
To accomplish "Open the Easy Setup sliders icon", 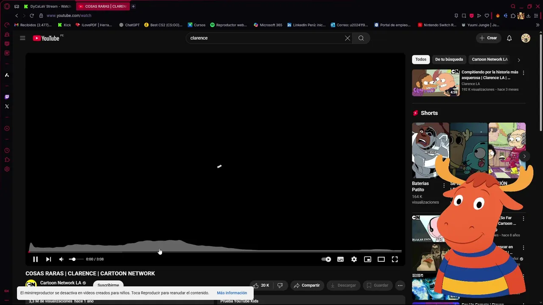I will pos(536,16).
